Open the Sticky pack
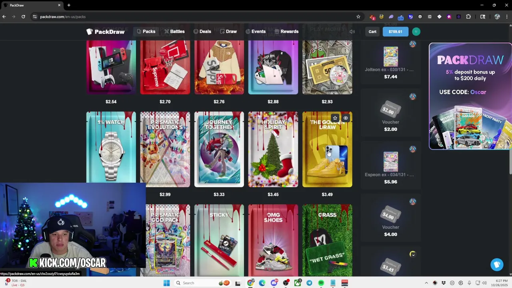 219,240
